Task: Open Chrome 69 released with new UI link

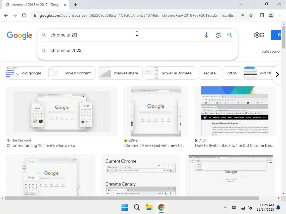Action: [x=155, y=145]
